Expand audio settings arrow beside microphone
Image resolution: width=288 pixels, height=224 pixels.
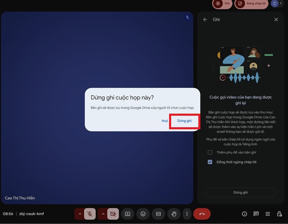click(x=80, y=214)
